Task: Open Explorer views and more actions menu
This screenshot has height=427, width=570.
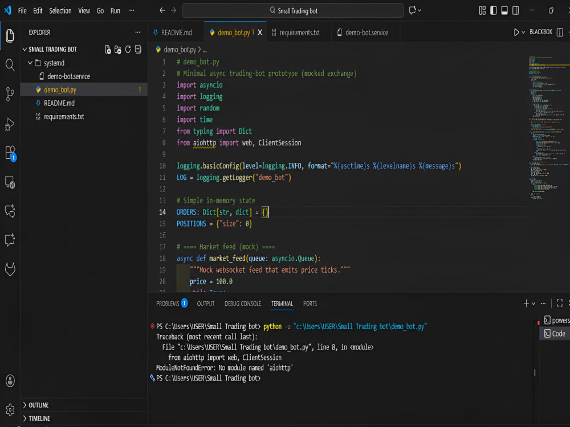Action: (137, 32)
